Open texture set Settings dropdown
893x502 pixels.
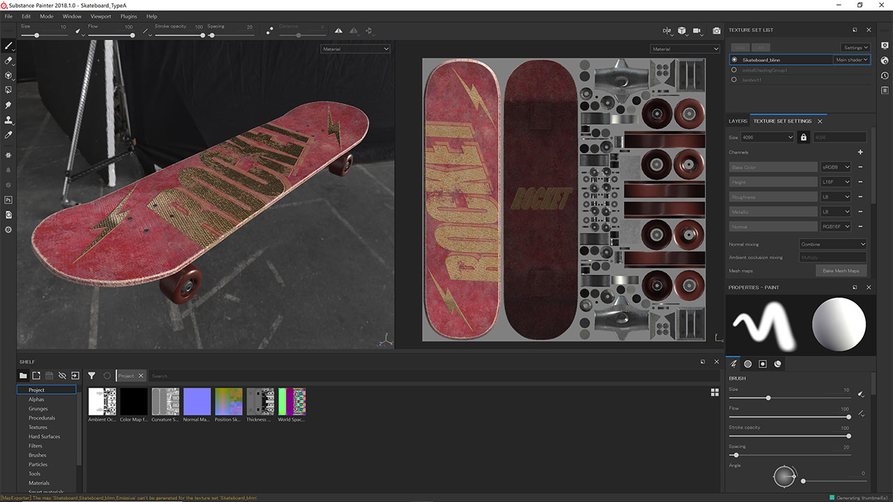click(x=855, y=47)
